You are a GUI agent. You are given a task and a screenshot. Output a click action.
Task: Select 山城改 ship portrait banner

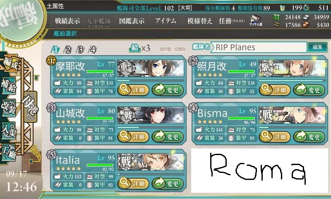pyautogui.click(x=151, y=115)
